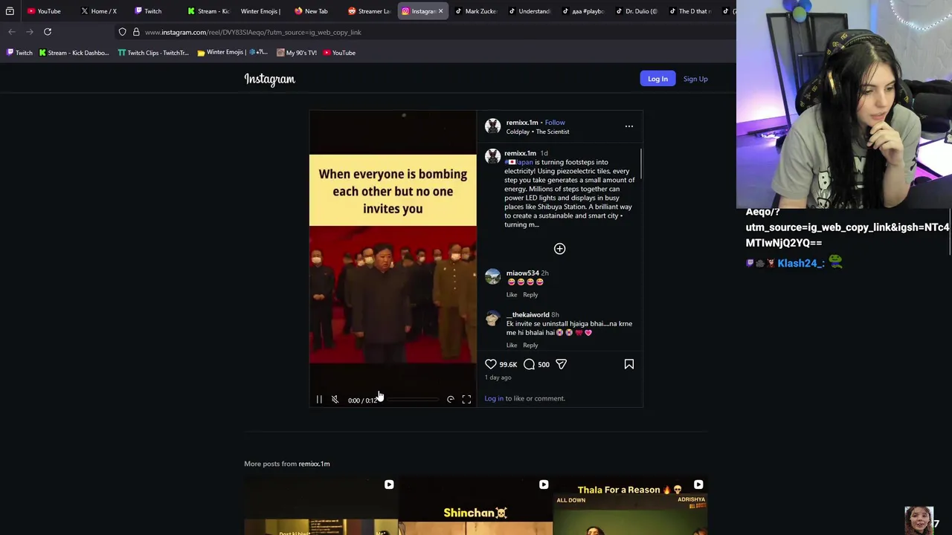Reply to _thekaiworld's comment
The image size is (952, 535).
pyautogui.click(x=530, y=346)
